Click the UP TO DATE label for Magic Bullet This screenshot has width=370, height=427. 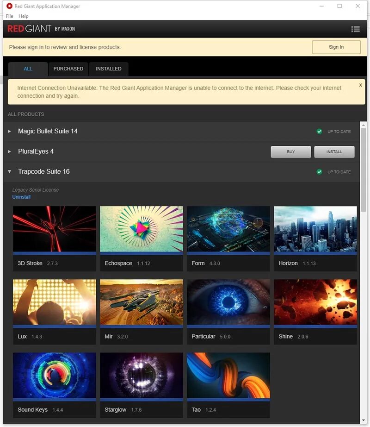pos(339,132)
